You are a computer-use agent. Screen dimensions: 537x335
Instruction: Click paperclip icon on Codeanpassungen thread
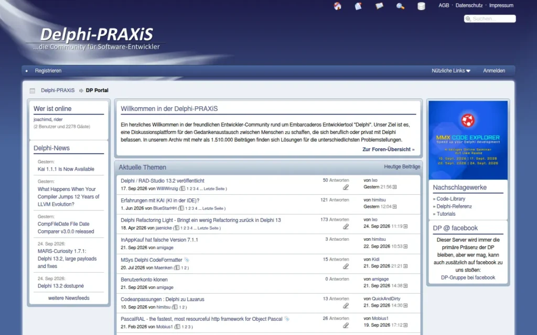pyautogui.click(x=346, y=306)
